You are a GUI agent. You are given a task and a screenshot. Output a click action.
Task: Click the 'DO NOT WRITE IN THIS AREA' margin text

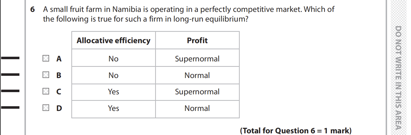(398, 77)
